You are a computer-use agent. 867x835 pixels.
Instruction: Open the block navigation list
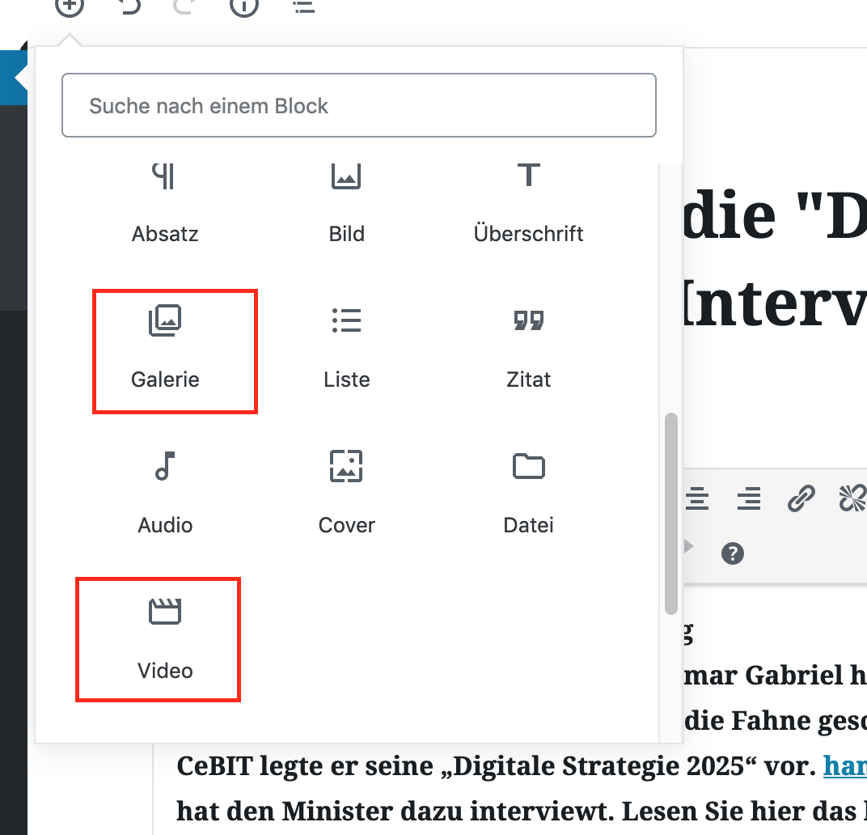303,6
